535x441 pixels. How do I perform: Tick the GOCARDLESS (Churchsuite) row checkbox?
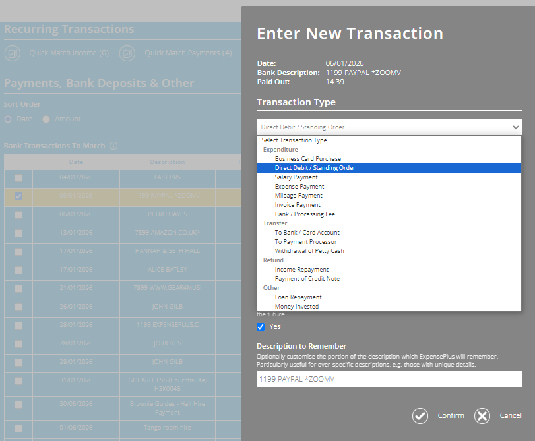click(x=18, y=381)
